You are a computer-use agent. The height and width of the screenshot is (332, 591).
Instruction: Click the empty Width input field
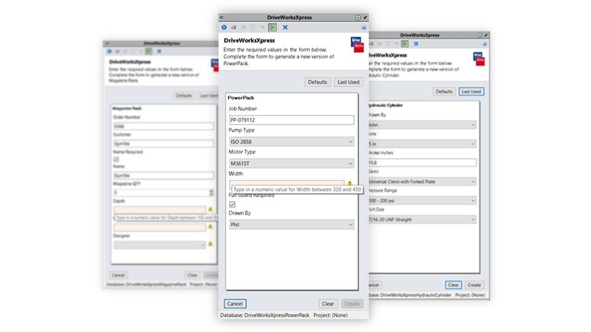point(287,183)
